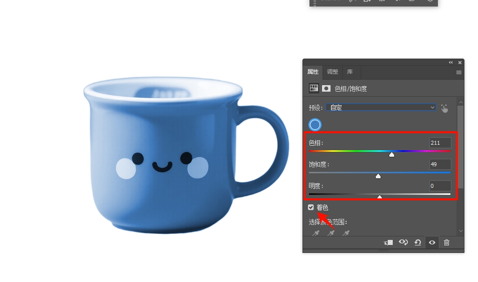This screenshot has height=282, width=478.
Task: Click the 饱和度 saturation slider handle
Action: 378,176
